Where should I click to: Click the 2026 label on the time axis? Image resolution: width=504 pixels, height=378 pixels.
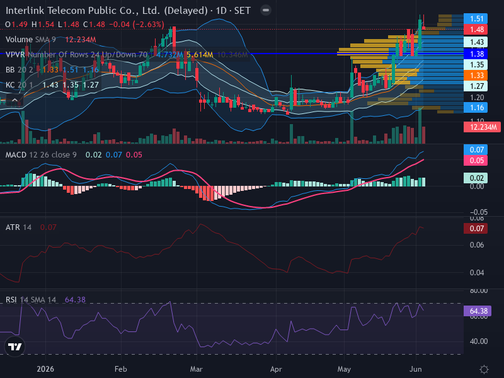click(x=45, y=369)
